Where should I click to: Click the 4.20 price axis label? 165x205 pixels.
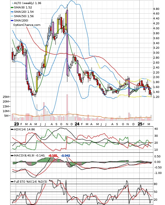pos(156,24)
